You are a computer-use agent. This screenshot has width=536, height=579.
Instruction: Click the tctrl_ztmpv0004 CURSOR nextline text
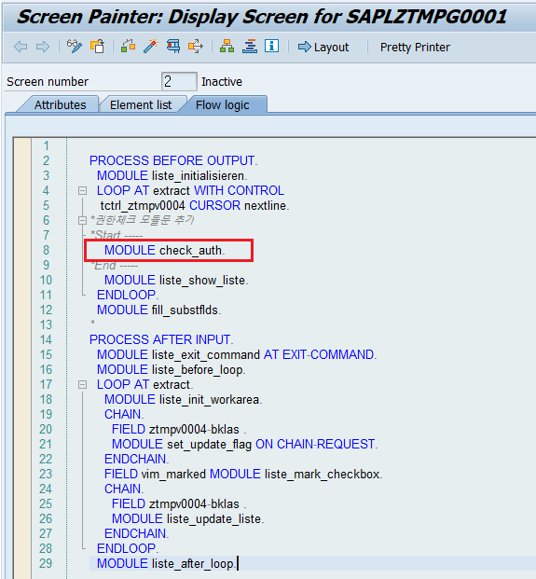point(195,205)
